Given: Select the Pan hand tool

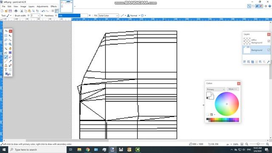Looking at the screenshot, I should pos(10,48).
